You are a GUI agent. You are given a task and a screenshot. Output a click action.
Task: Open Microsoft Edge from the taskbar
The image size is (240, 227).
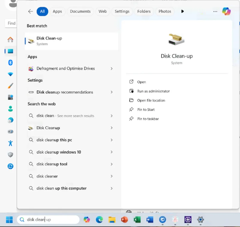99,220
